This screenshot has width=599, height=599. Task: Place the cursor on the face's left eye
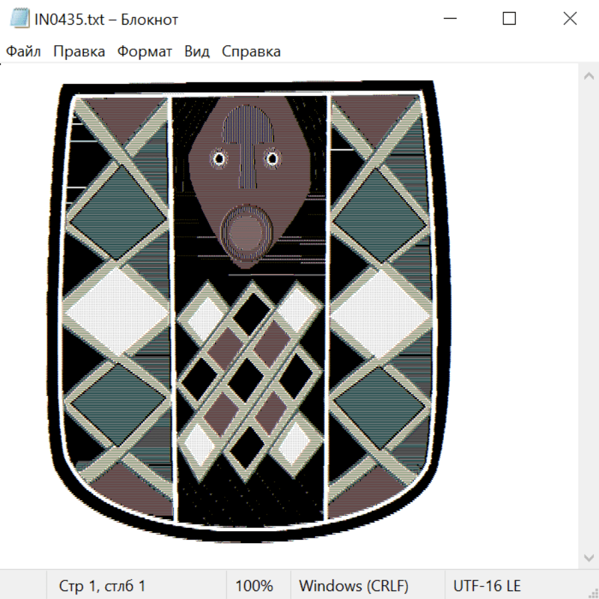[x=218, y=158]
